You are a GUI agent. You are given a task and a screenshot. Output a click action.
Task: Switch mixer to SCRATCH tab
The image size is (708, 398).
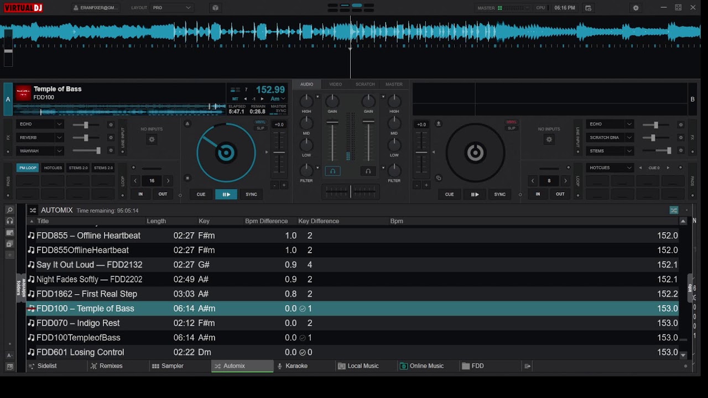coord(365,85)
